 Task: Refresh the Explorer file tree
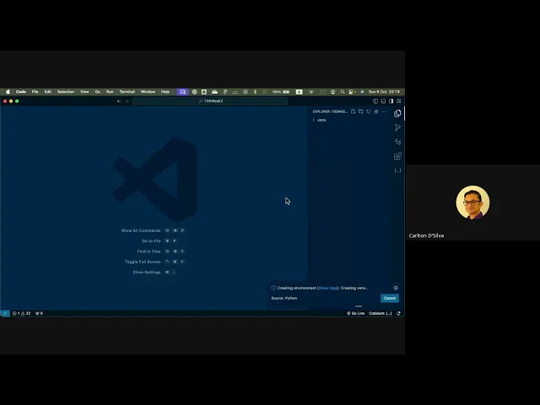(369, 111)
